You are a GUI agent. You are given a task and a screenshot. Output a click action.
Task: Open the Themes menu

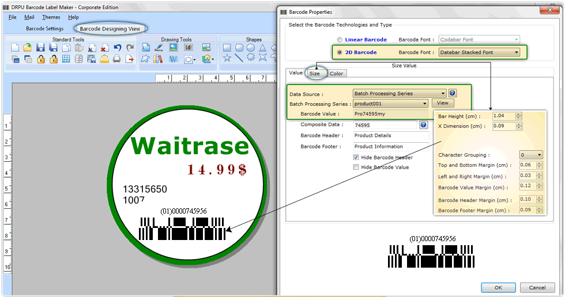pos(51,17)
